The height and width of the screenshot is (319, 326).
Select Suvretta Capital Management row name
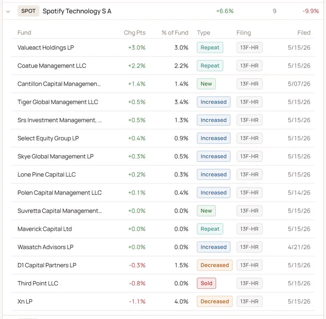point(59,211)
